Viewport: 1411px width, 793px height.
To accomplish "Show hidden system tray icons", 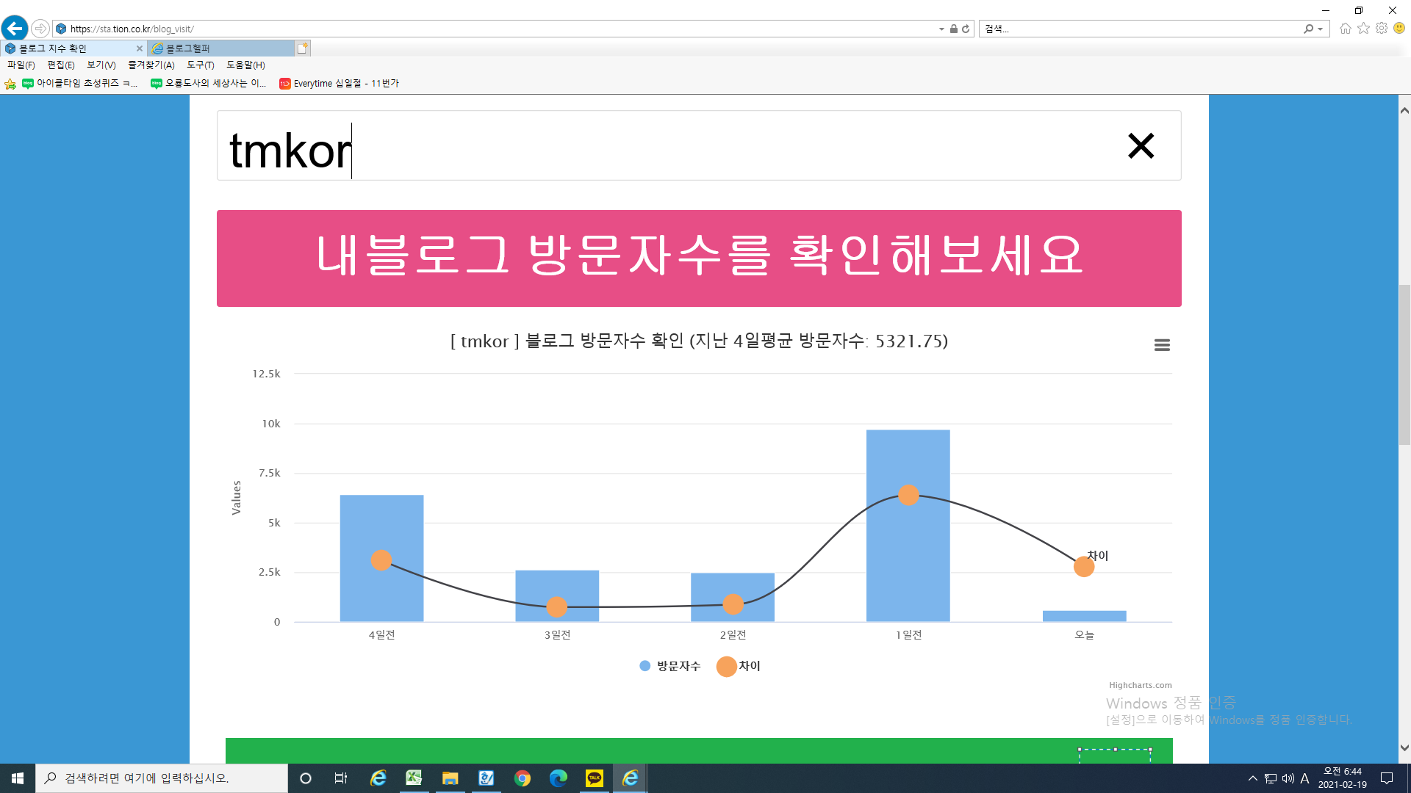I will 1252,778.
